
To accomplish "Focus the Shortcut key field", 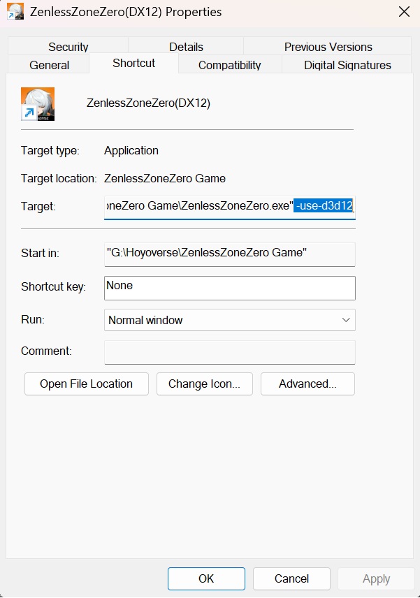I will pyautogui.click(x=229, y=287).
